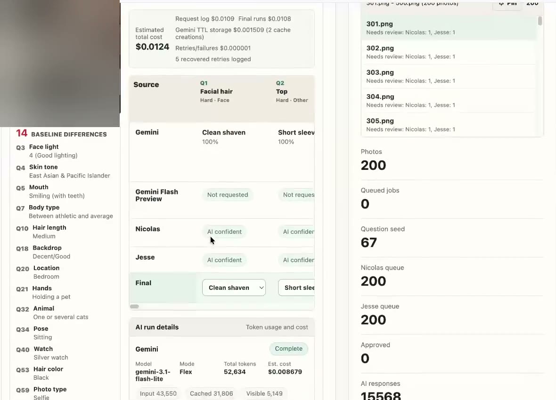Viewport: 556px width, 400px height.
Task: Click Nicolas AI confident badge for Facial hair
Action: pyautogui.click(x=224, y=232)
